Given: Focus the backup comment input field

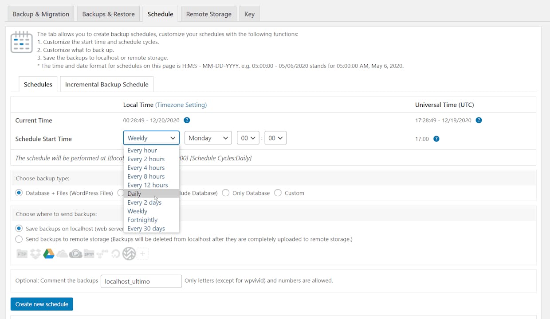Looking at the screenshot, I should 141,281.
